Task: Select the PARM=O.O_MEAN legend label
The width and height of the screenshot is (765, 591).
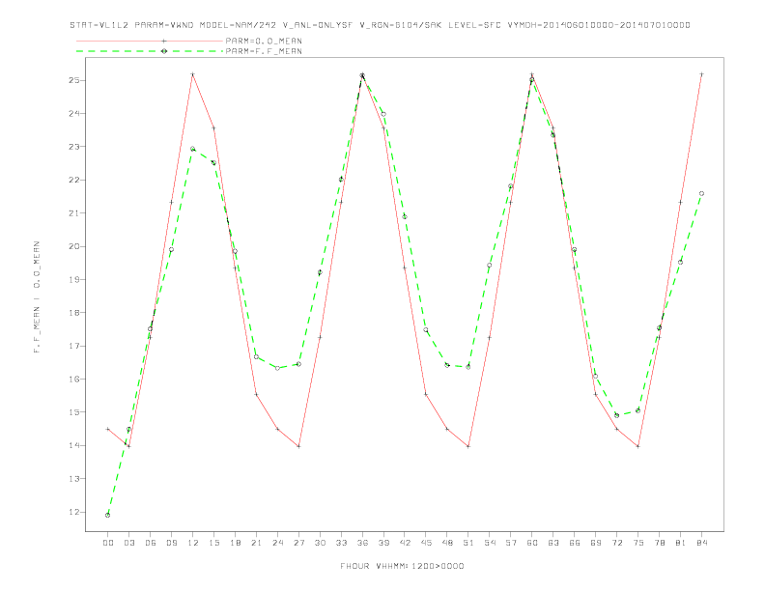Action: coord(264,41)
